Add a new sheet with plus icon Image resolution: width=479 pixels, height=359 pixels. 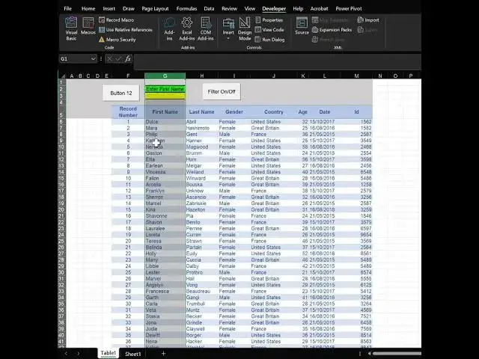[163, 353]
